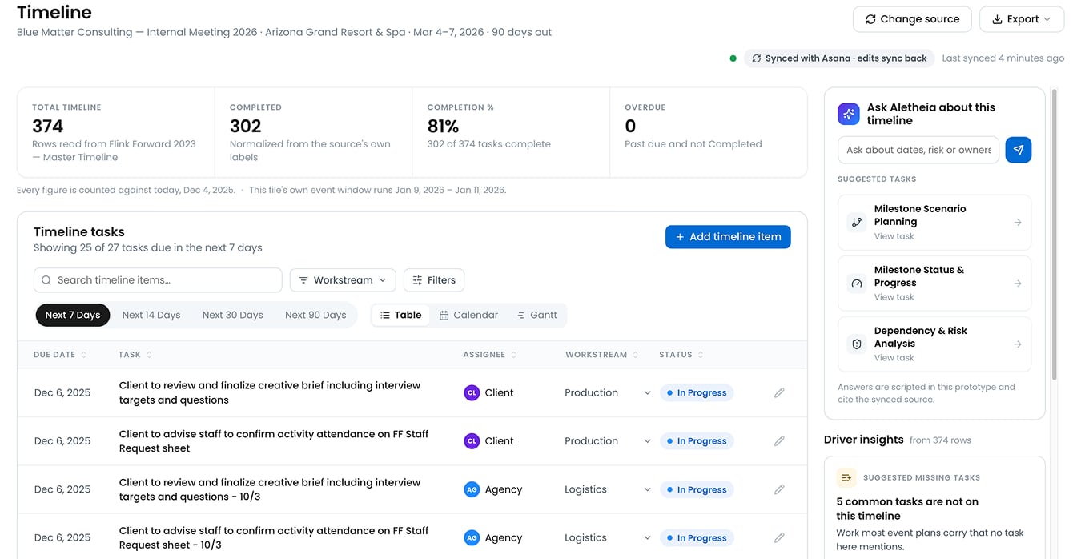The width and height of the screenshot is (1073, 559).
Task: Switch to the Table view tab
Action: pos(401,315)
